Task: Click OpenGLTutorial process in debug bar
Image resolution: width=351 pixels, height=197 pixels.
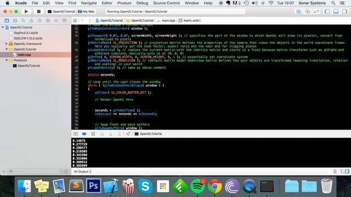Action: pyautogui.click(x=148, y=134)
